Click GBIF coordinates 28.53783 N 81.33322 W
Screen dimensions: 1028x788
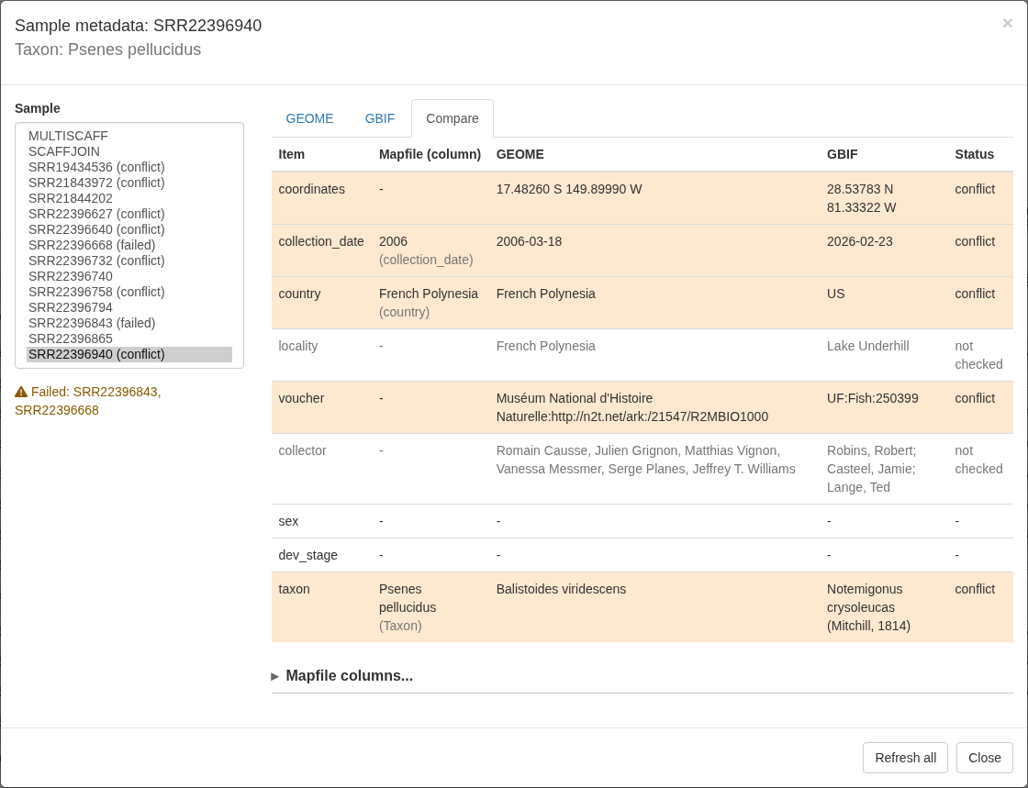tap(861, 198)
